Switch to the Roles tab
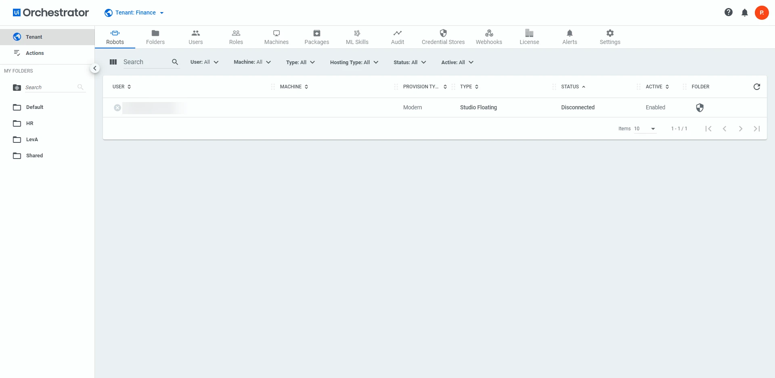Screen dimensions: 775x378 coord(236,37)
